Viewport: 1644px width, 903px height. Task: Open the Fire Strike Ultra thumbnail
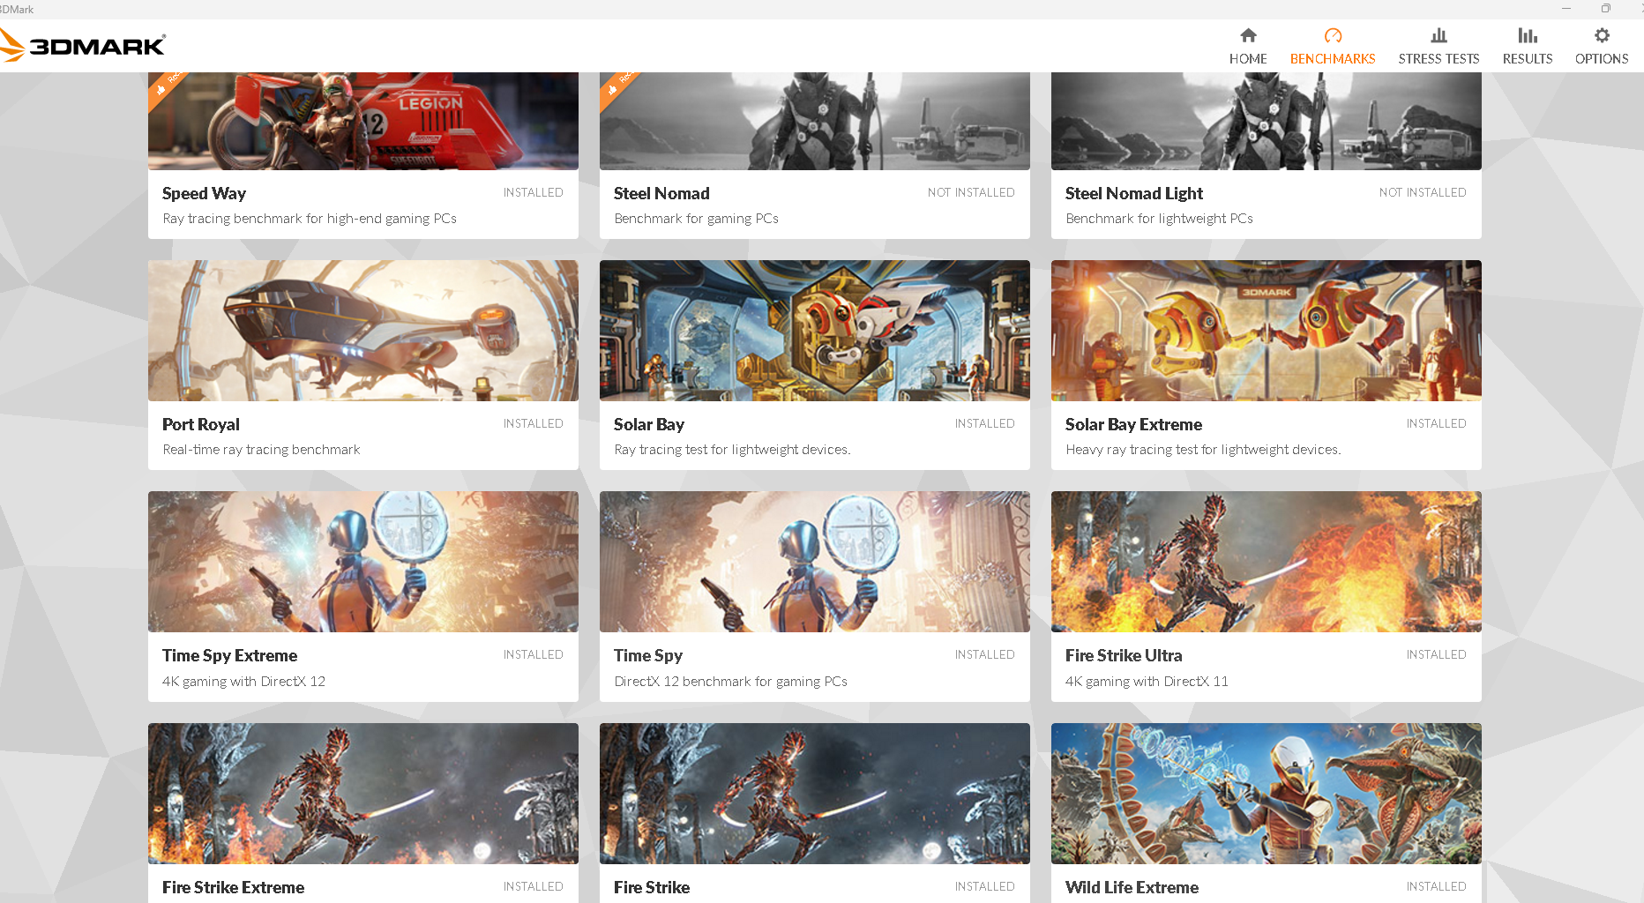click(x=1267, y=562)
